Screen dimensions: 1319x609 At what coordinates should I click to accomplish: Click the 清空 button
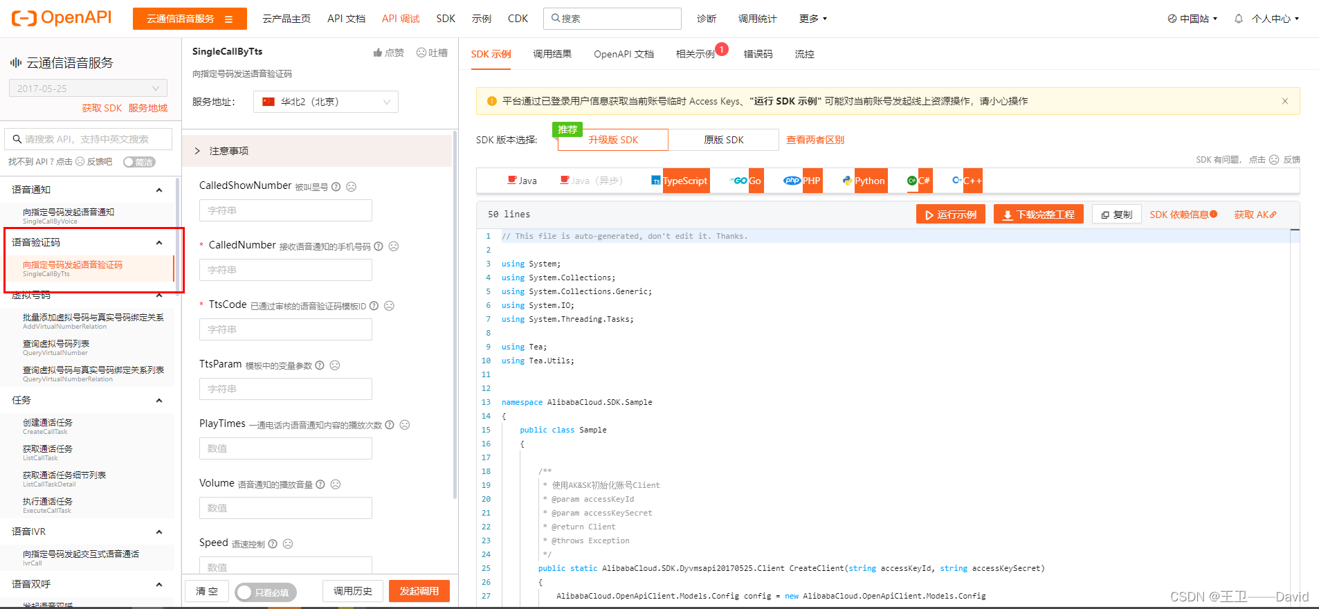click(207, 591)
